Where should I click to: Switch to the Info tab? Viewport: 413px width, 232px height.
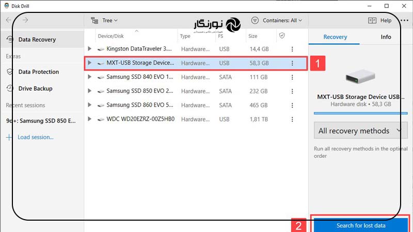tap(386, 37)
